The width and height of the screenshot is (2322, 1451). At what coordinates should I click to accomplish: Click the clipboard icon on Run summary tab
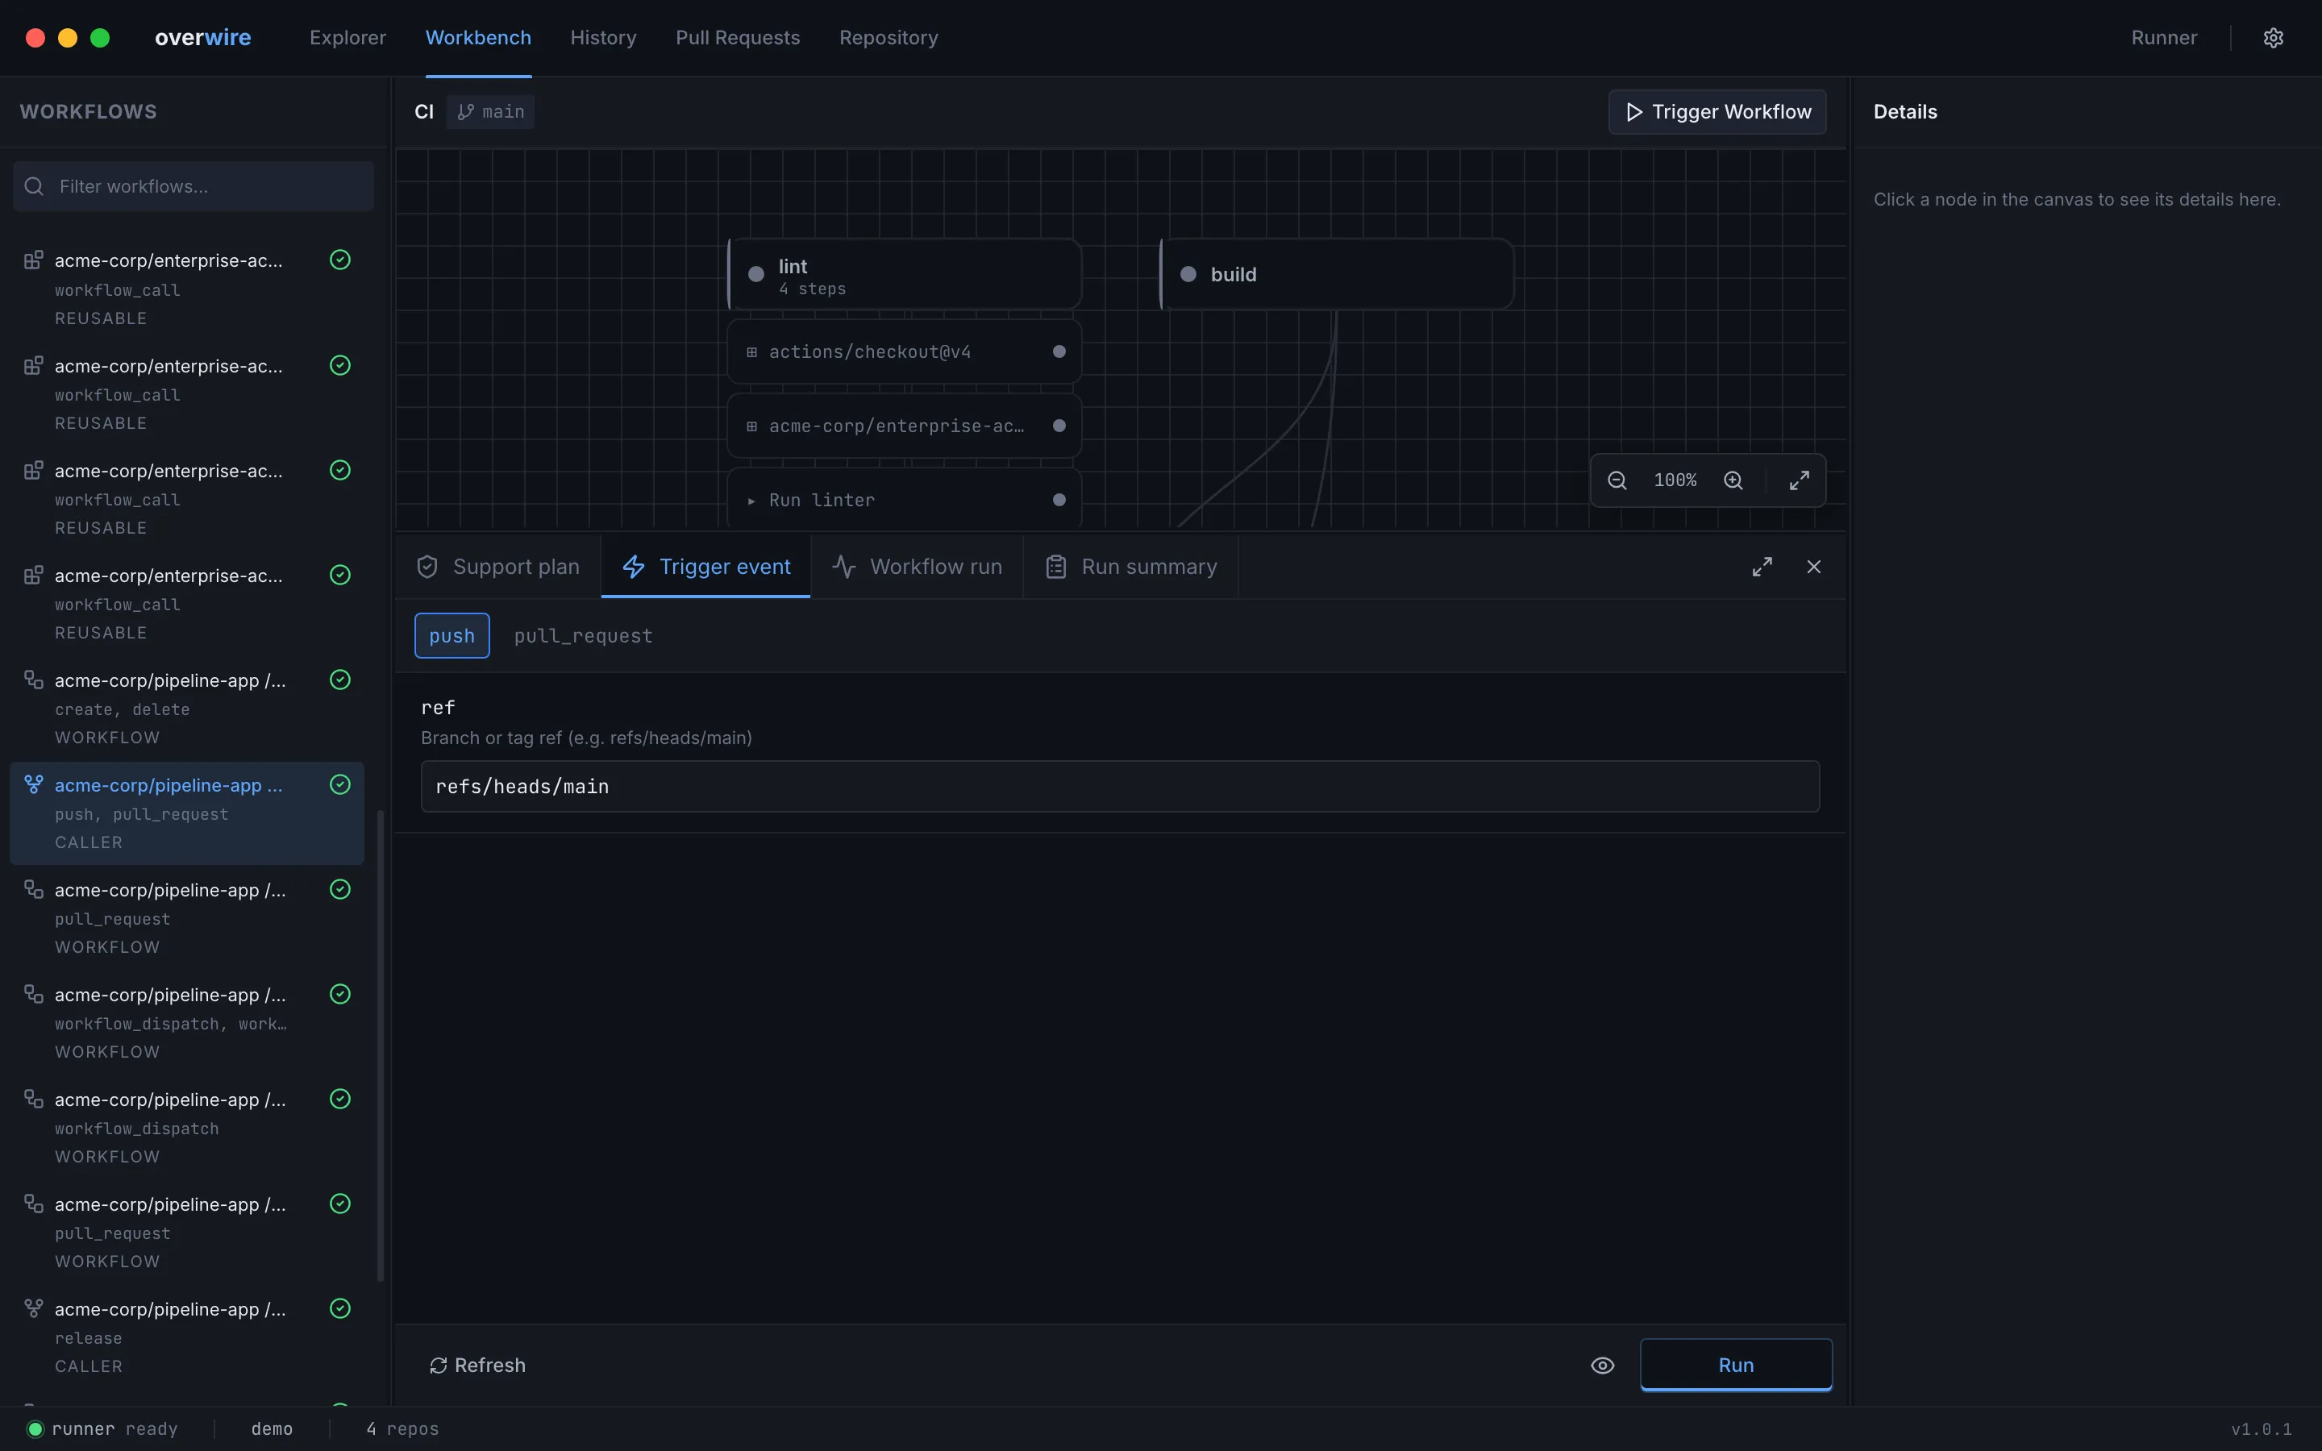pos(1055,568)
